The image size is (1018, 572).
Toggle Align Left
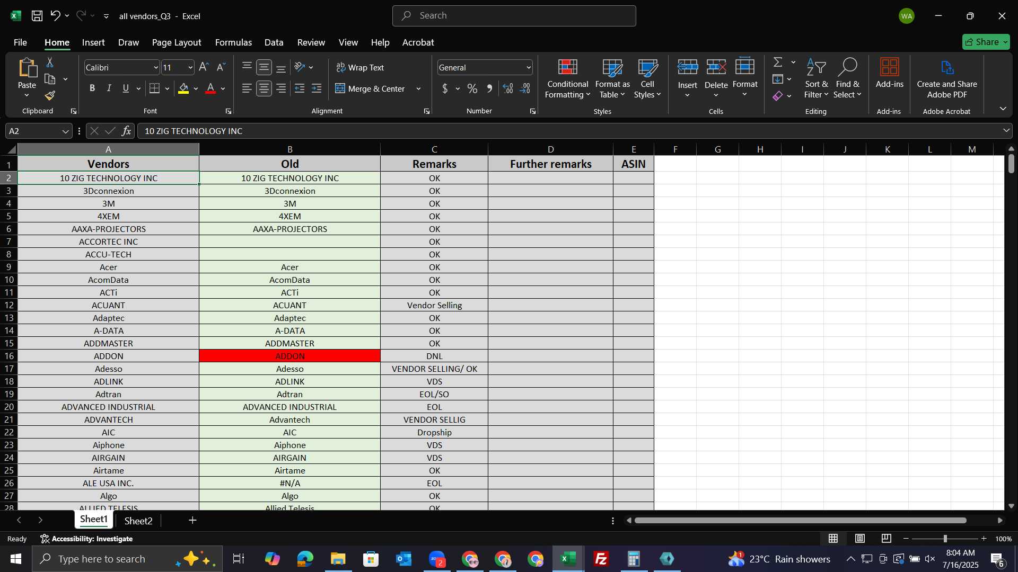click(x=247, y=88)
